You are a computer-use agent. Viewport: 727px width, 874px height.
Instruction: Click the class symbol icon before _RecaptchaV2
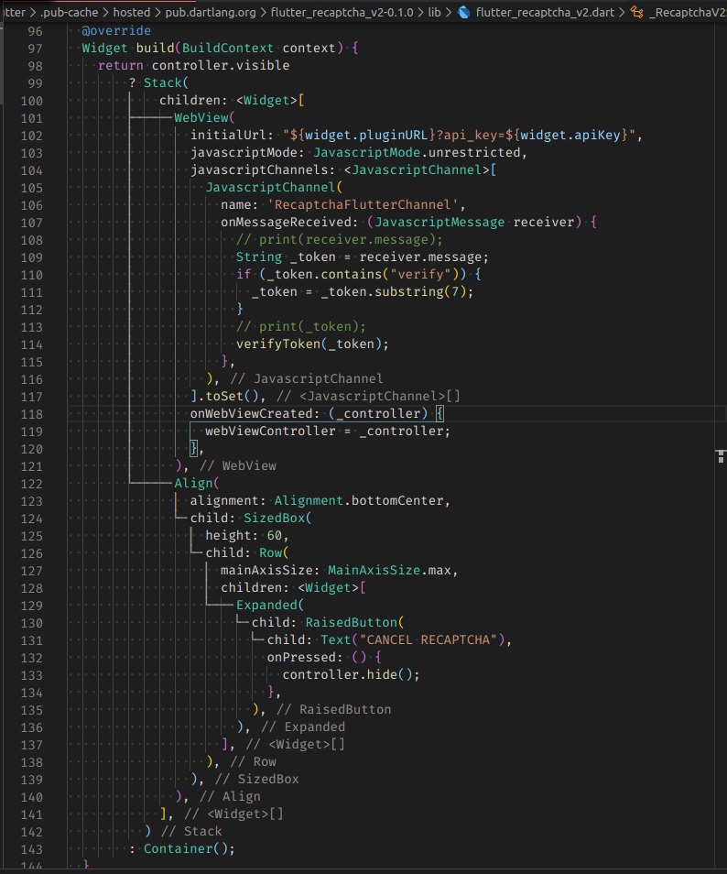(636, 12)
